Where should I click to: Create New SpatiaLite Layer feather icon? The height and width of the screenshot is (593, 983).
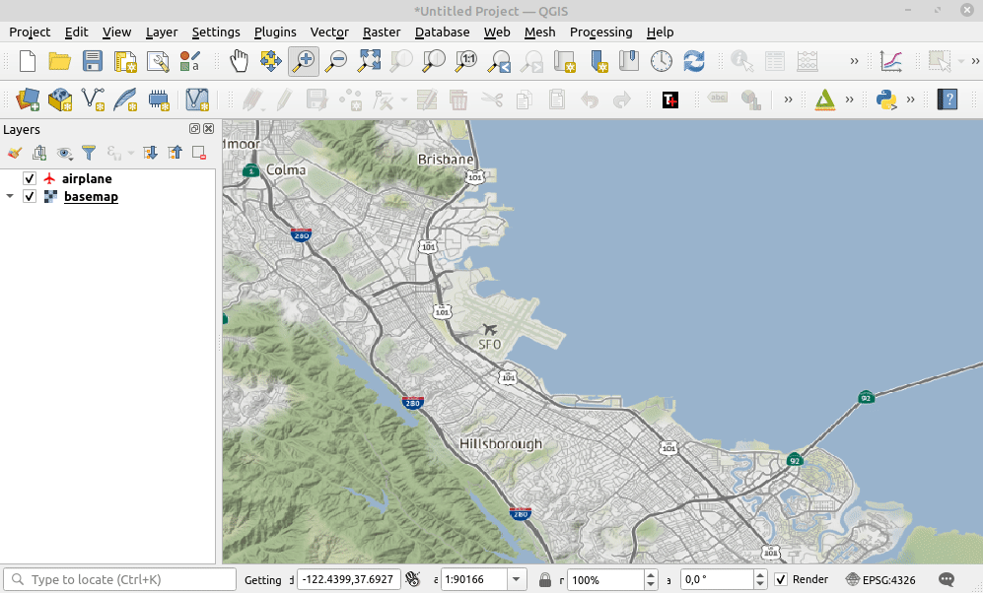pos(125,99)
